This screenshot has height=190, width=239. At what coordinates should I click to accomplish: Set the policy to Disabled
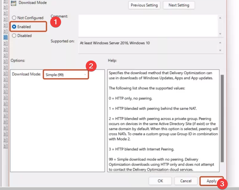click(14, 36)
